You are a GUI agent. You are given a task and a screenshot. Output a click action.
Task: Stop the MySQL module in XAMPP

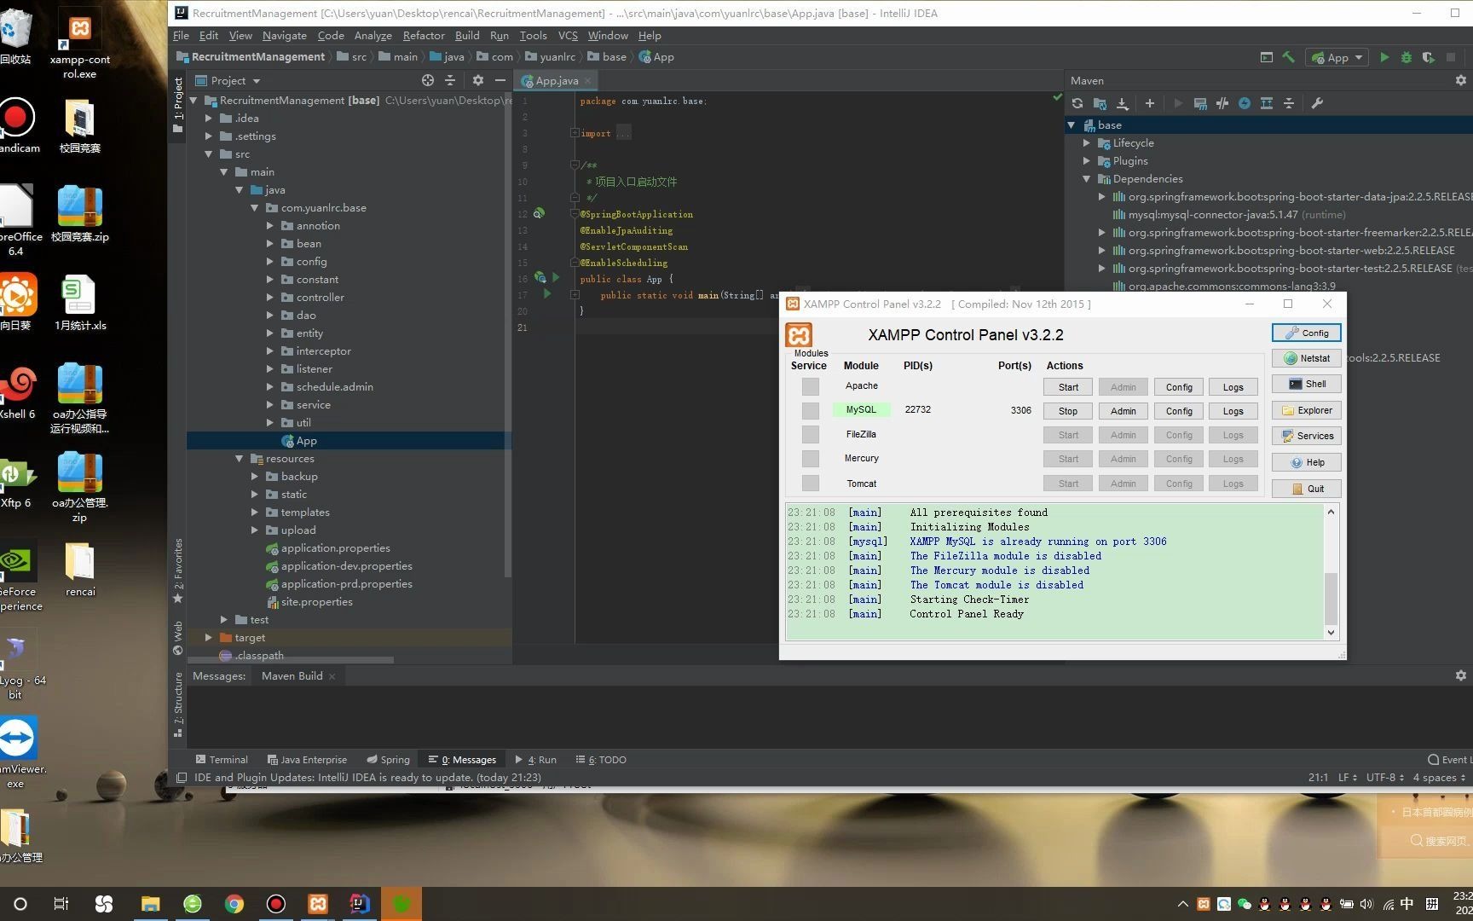point(1068,410)
